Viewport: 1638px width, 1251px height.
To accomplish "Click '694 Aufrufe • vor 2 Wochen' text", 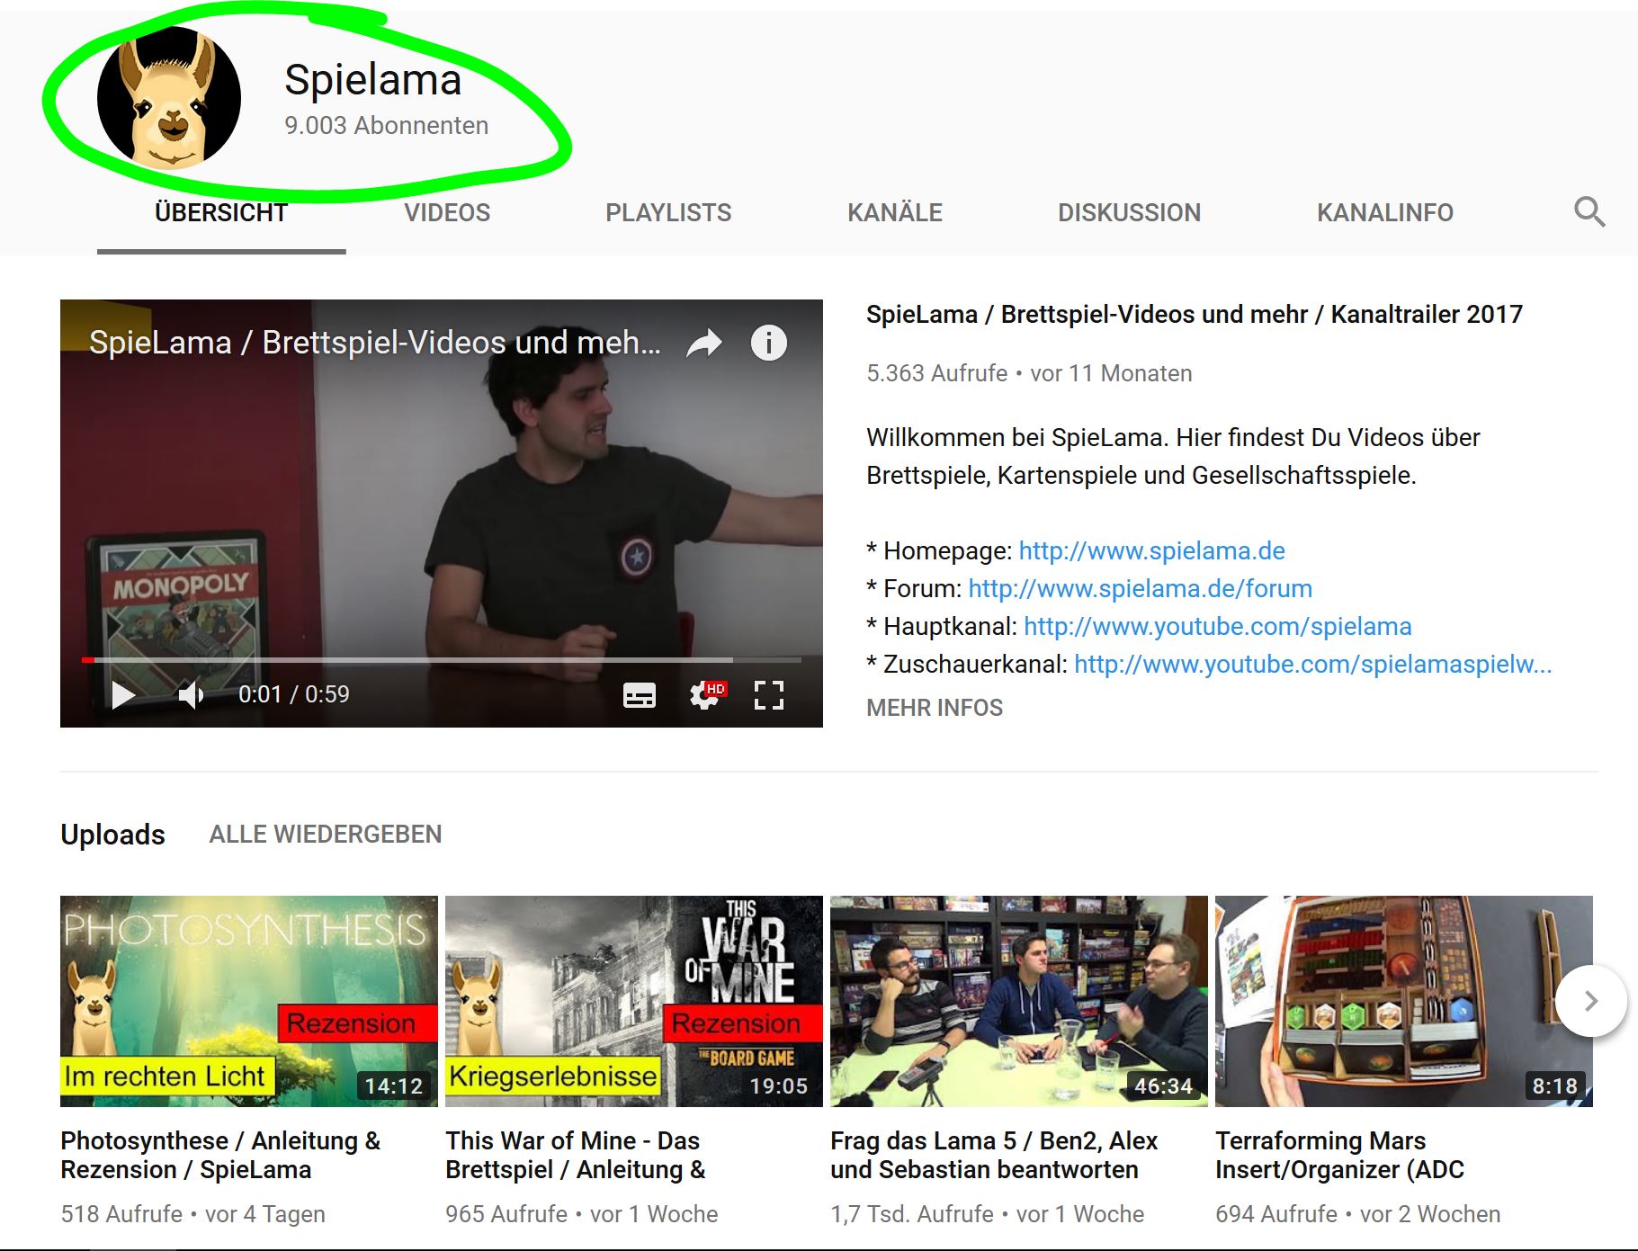I will pos(1357,1214).
